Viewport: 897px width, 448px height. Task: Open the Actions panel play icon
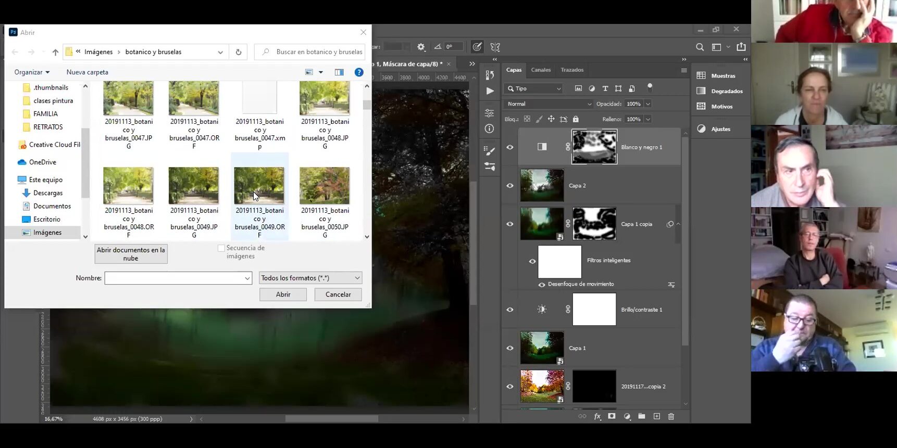point(490,91)
